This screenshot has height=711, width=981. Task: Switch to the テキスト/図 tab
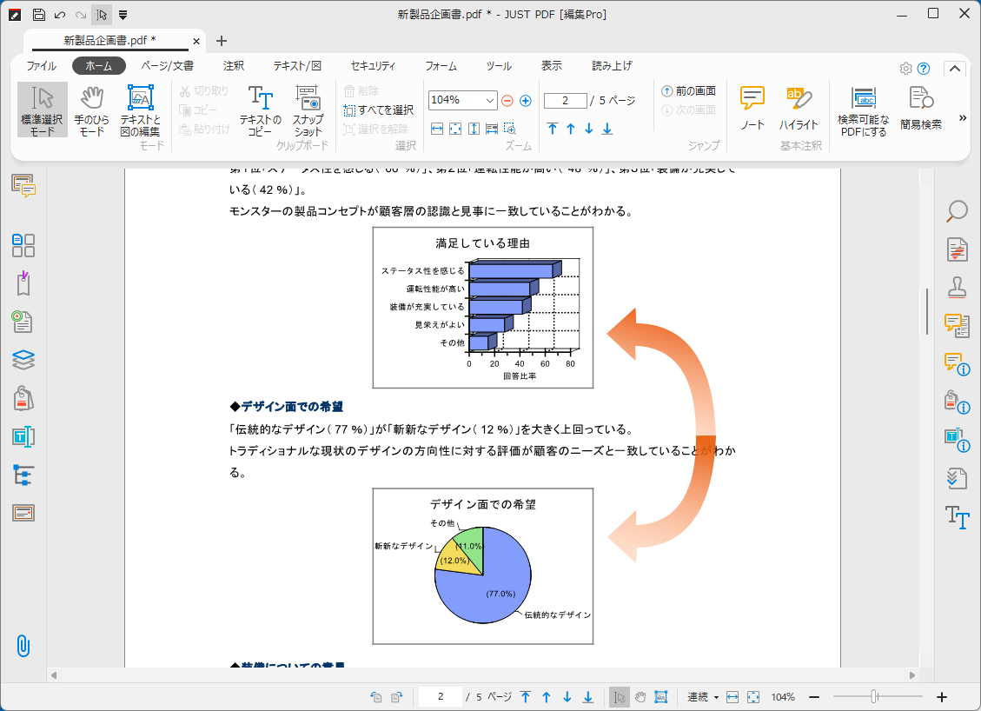(297, 66)
